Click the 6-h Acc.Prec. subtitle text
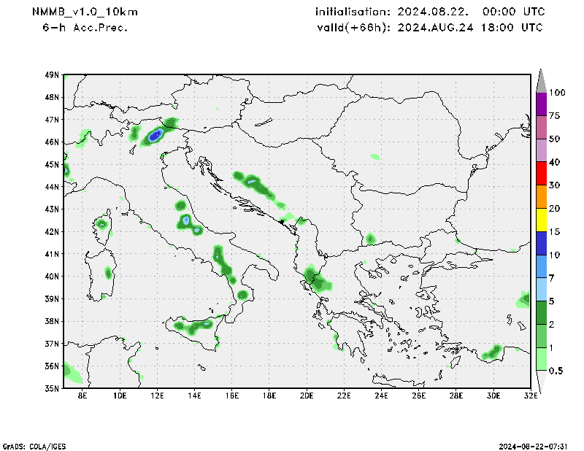584x451 pixels. (x=86, y=28)
